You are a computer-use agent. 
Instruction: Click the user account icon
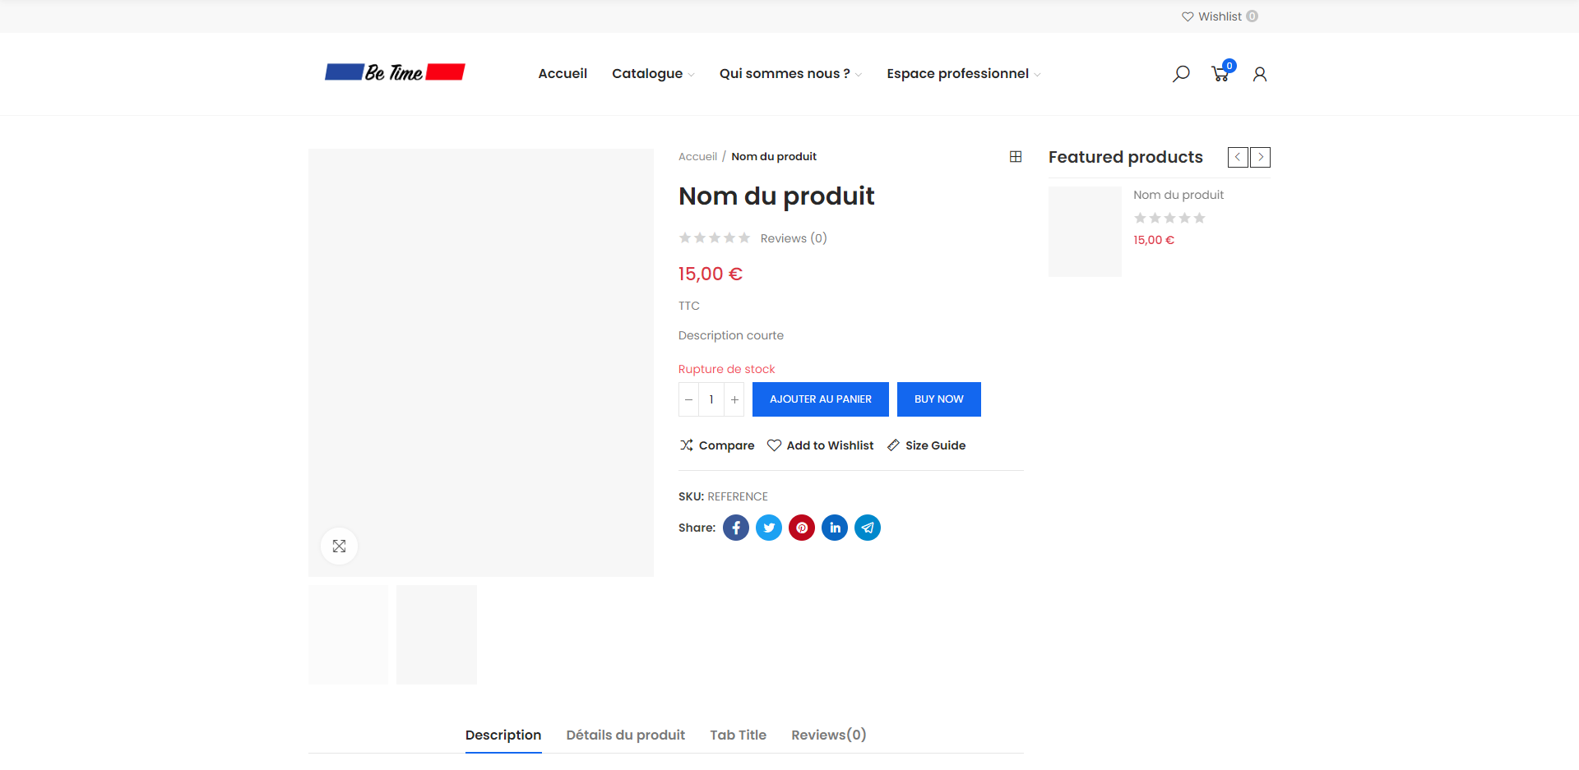tap(1259, 75)
